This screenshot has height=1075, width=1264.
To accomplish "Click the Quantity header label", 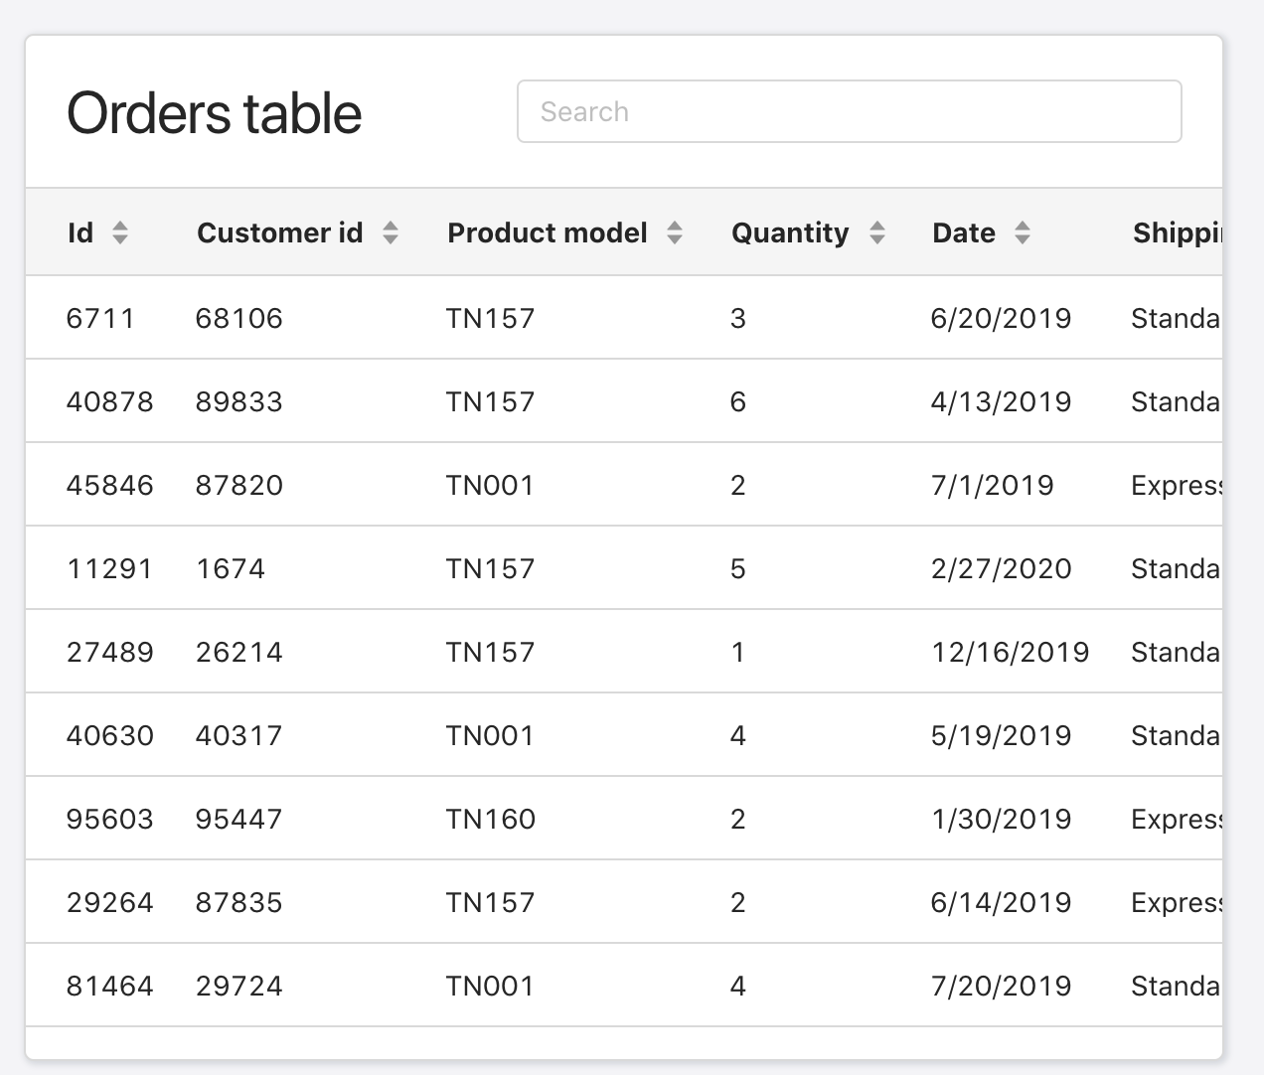I will pyautogui.click(x=790, y=232).
